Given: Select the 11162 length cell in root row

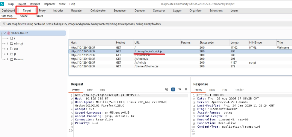Looking at the screenshot, I should point(234,48).
